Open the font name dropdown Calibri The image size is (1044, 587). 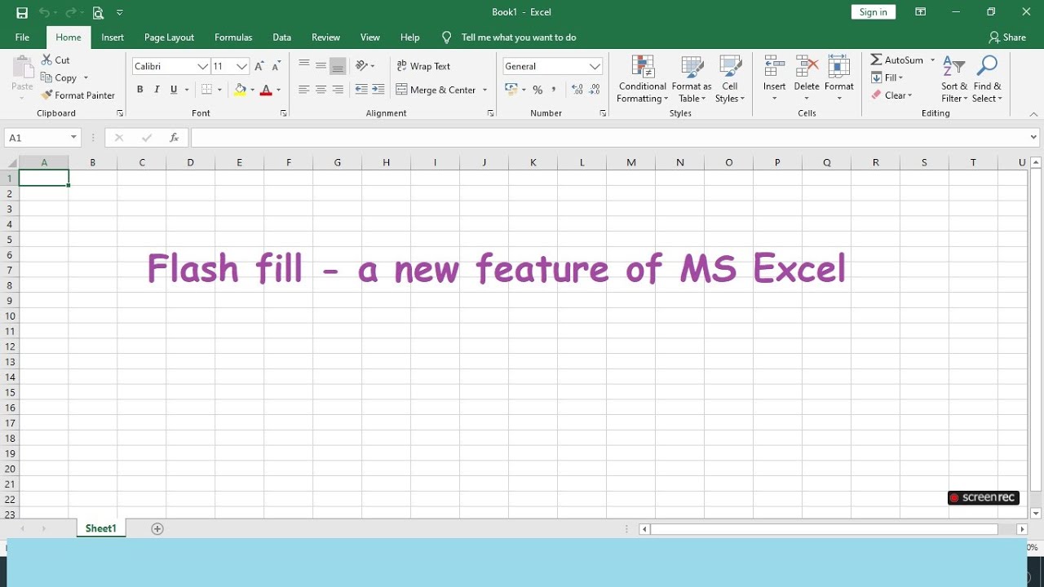[x=202, y=66]
